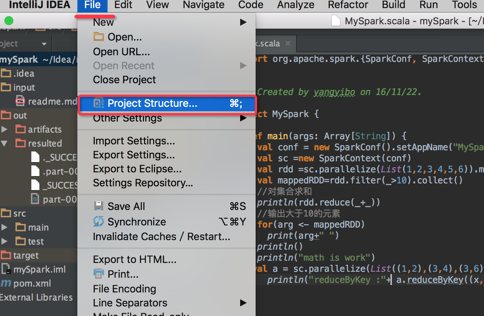This screenshot has width=484, height=316.
Task: Click the mySpark.iml module file icon
Action: pos(6,269)
